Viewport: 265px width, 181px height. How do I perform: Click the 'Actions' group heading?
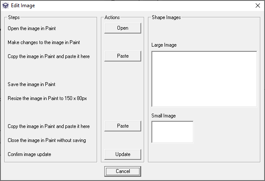(x=112, y=17)
